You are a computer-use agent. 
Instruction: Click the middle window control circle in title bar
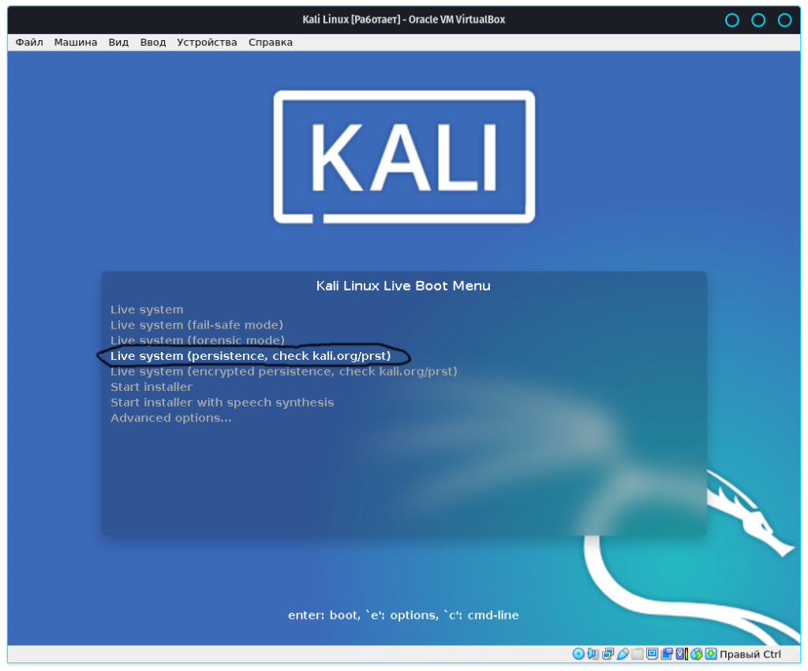coord(758,20)
